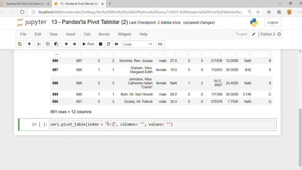The image size is (302, 170).
Task: Click the embarked value Q
Action: pyautogui.click(x=269, y=102)
